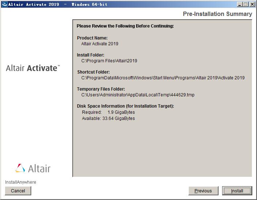Click the Pre-Installation Summary heading
This screenshot has width=257, height=200.
click(217, 14)
